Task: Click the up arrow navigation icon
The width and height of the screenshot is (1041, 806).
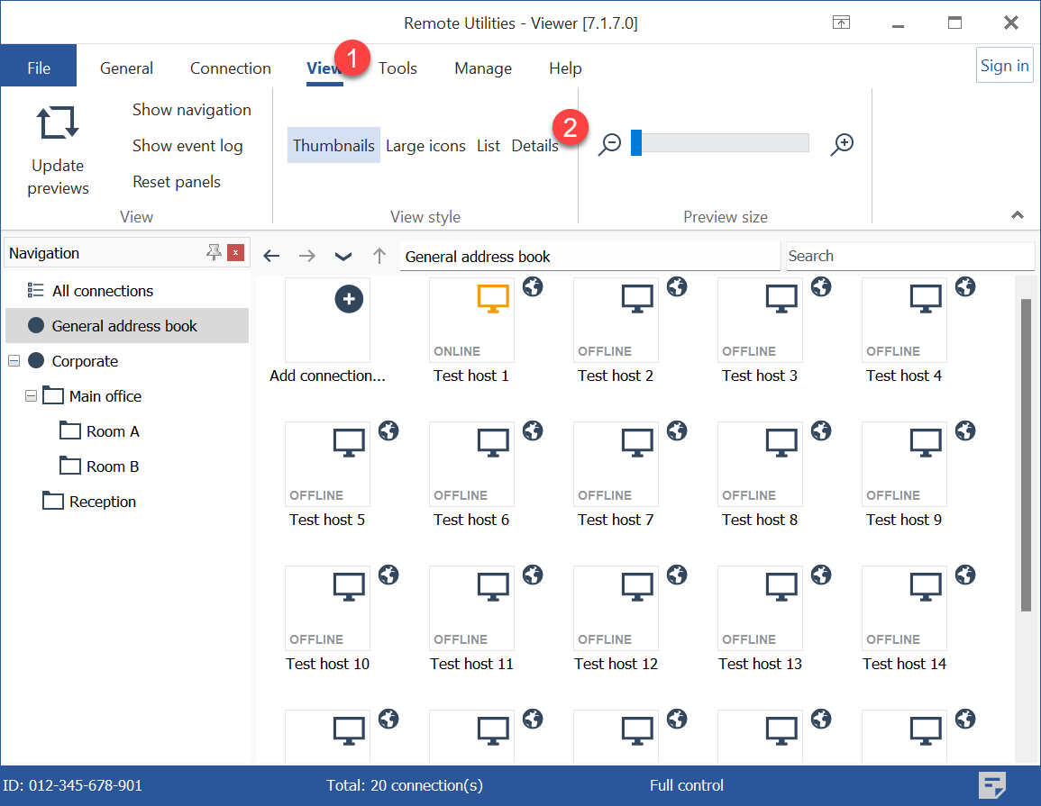Action: 379,256
